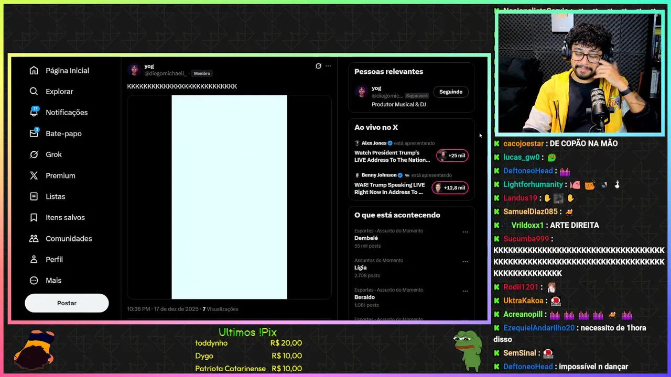
Task: Click the 7 Visualizações count
Action: (220, 309)
